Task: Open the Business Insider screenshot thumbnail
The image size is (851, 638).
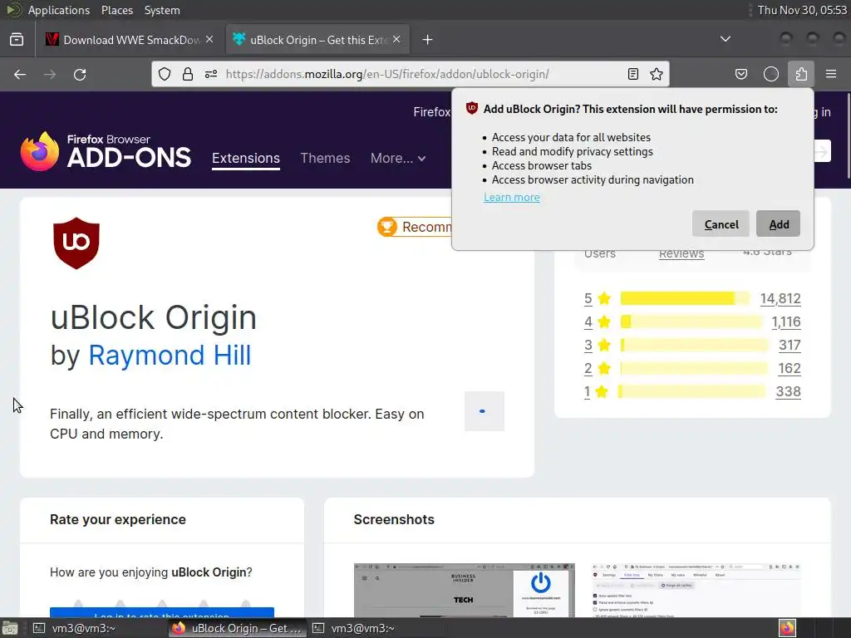Action: pos(464,591)
